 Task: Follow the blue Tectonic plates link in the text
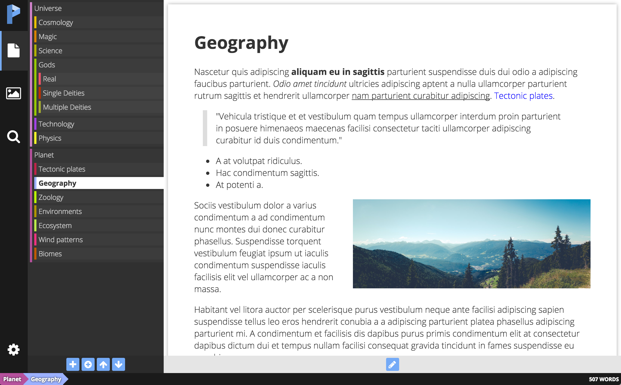[x=523, y=96]
